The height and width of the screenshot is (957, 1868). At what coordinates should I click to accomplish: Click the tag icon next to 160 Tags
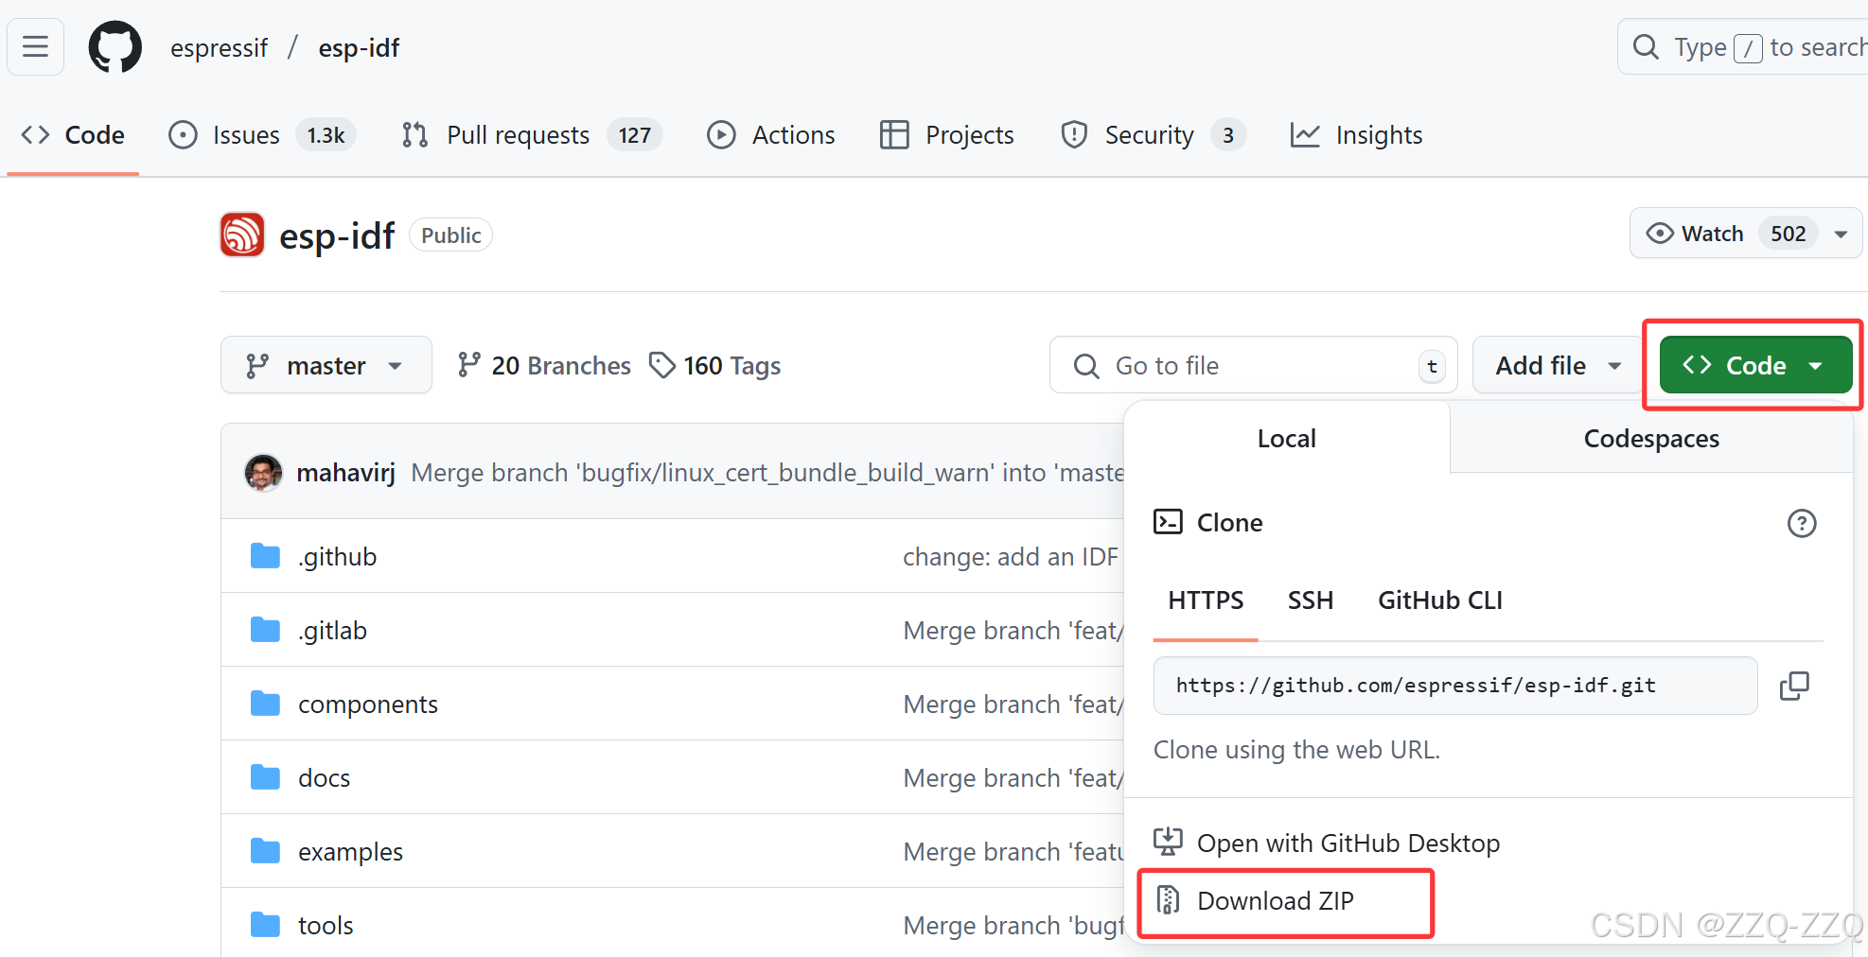click(662, 365)
